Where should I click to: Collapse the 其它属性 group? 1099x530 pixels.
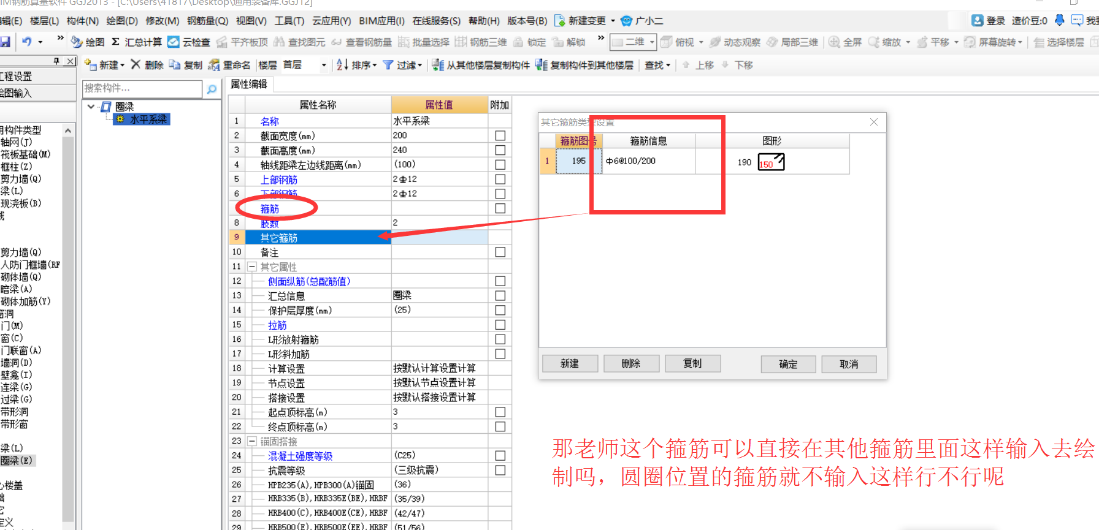coord(251,267)
